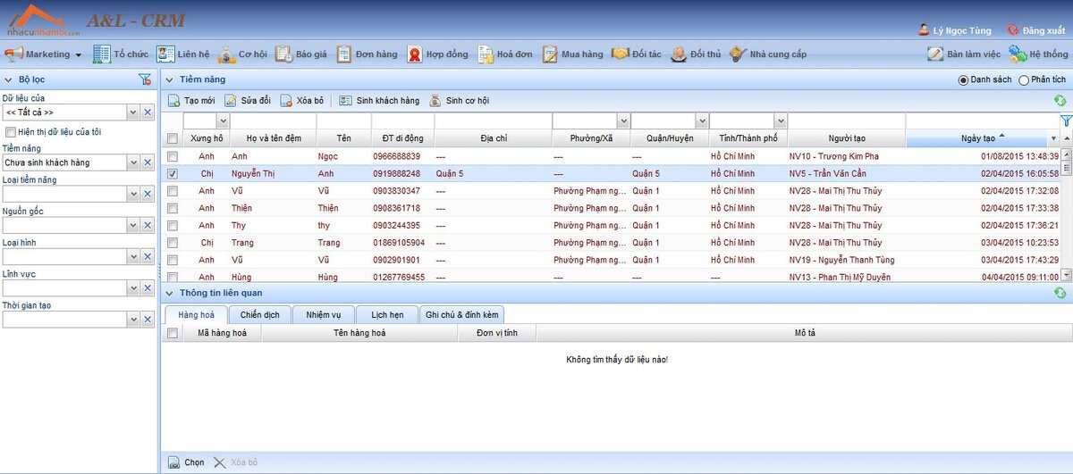The height and width of the screenshot is (474, 1073).
Task: Check the row for Anh Ngọc
Action: coord(173,156)
